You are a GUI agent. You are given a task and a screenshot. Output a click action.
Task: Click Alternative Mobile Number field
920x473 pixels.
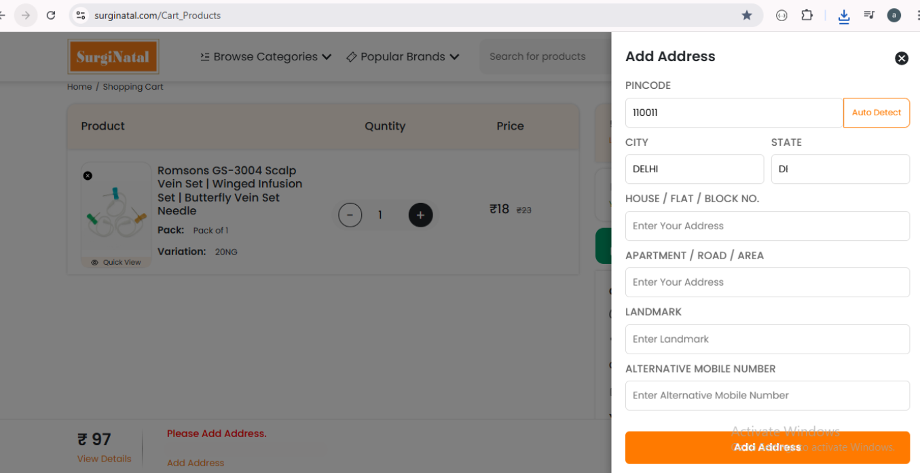(767, 396)
